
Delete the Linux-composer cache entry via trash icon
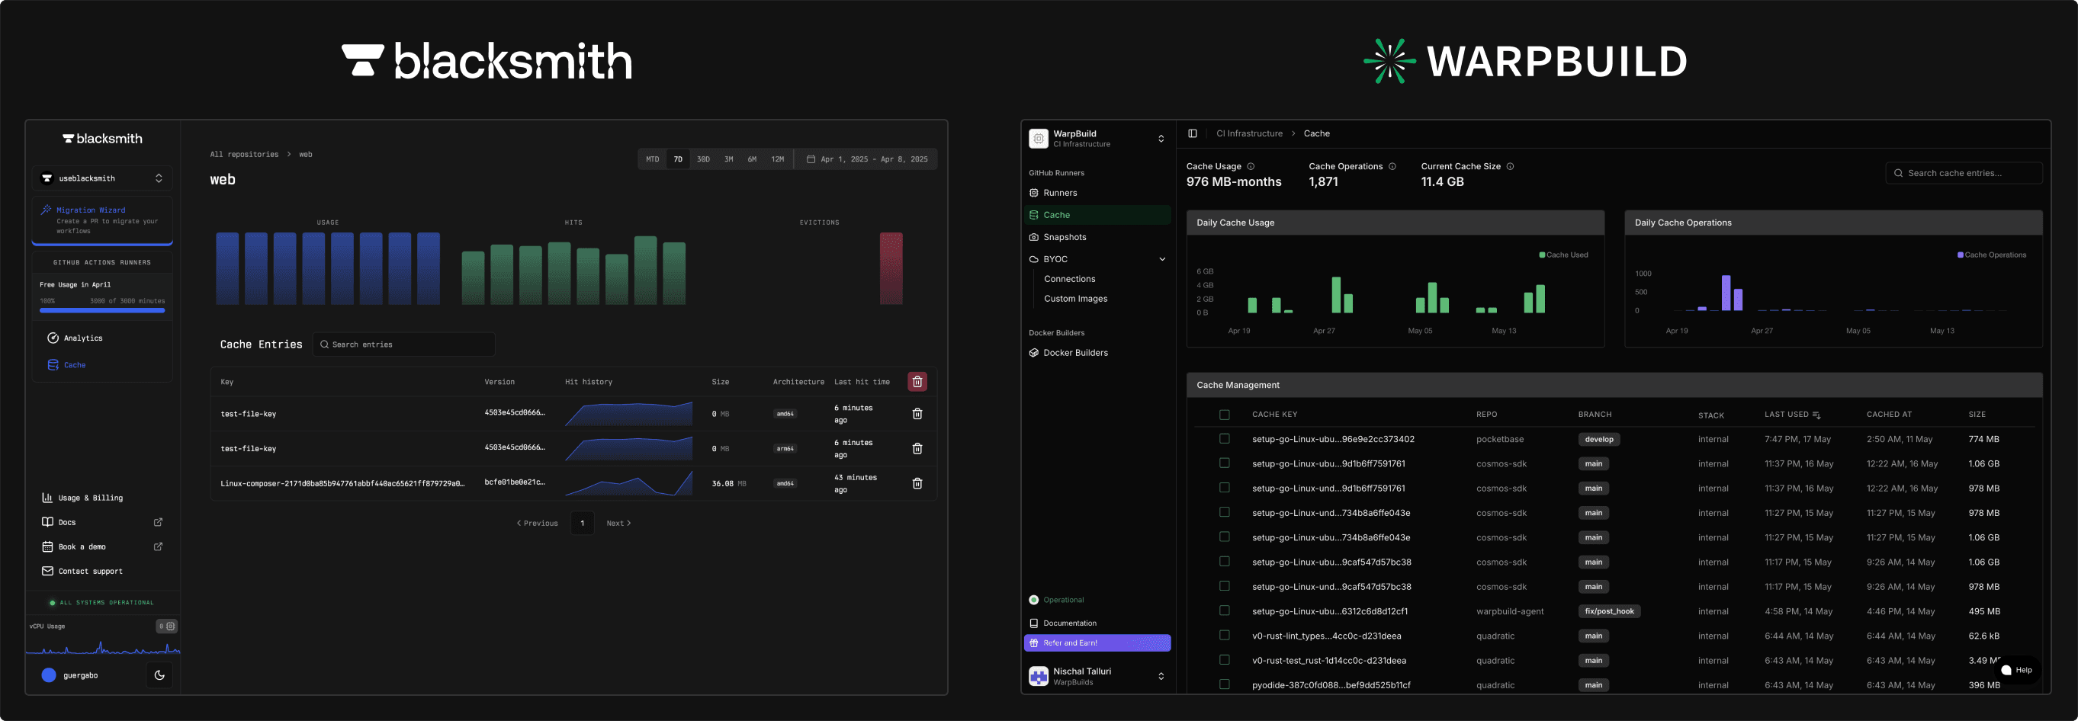(917, 483)
